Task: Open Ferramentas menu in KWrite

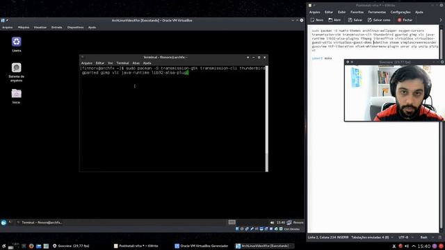Action: coord(377,12)
